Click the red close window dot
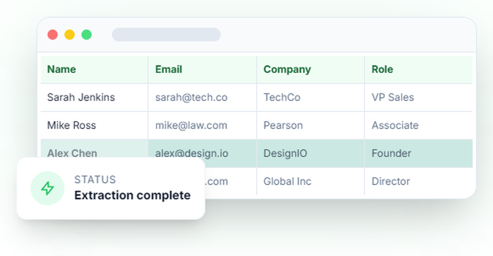The width and height of the screenshot is (493, 256). pyautogui.click(x=53, y=35)
